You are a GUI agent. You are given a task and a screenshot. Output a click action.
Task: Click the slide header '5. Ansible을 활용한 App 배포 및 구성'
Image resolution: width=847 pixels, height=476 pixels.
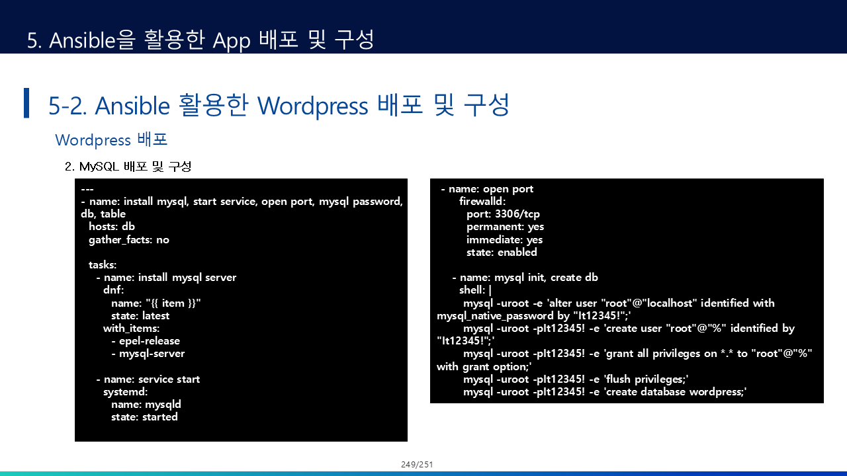[x=201, y=40]
